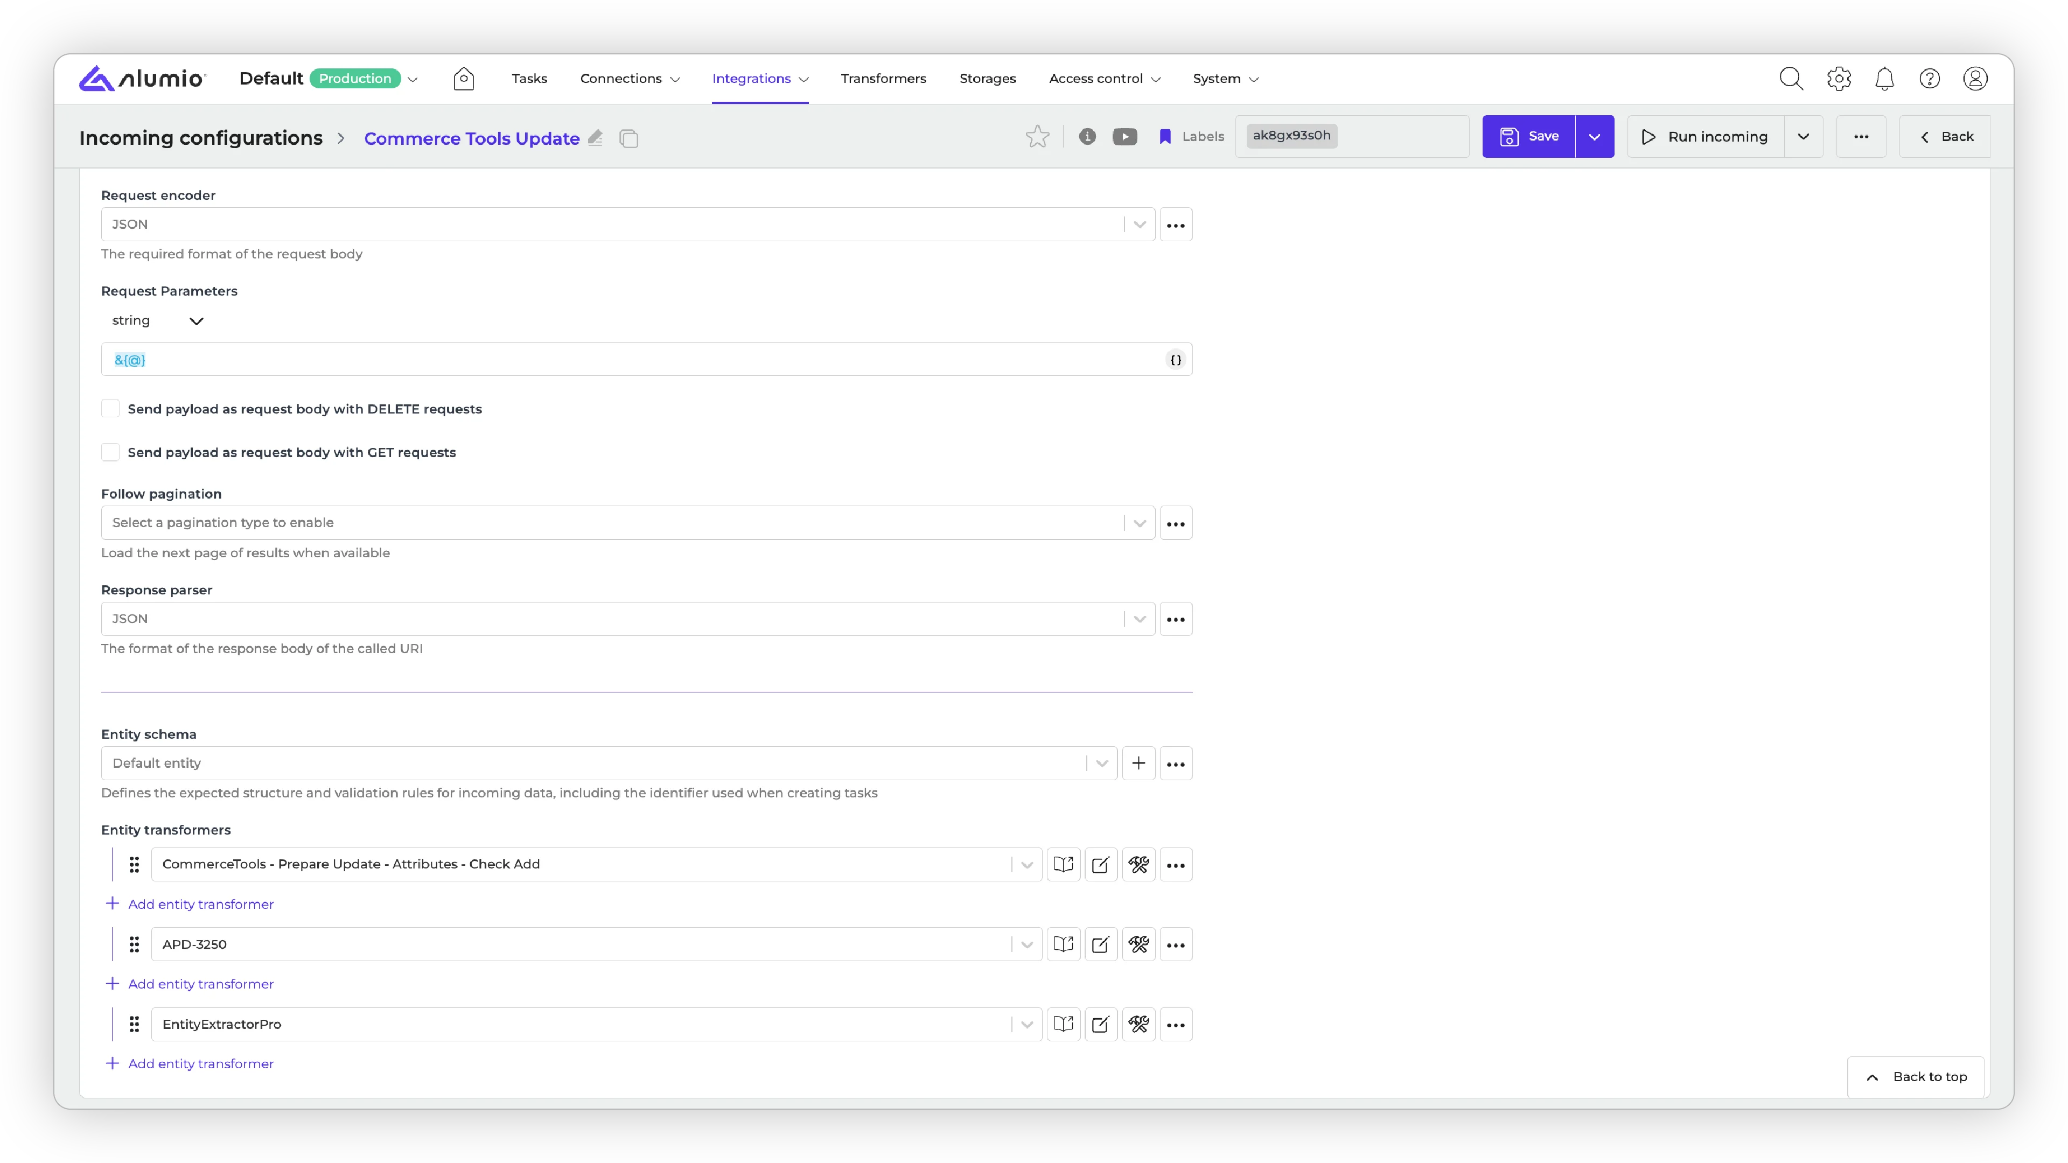Save the configuration
The image size is (2068, 1163).
1528,136
